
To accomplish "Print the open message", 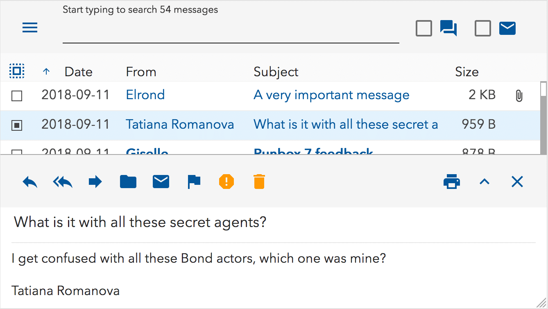I will click(x=451, y=182).
